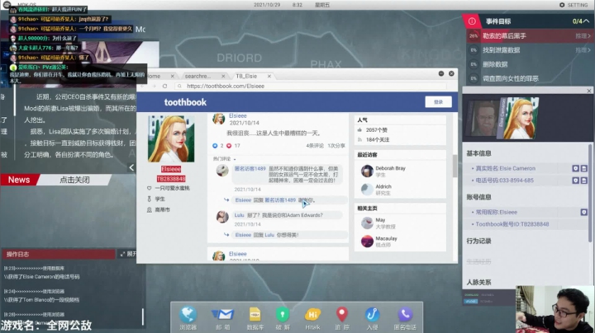Click the blue like reaction icon on post
The image size is (595, 333).
click(215, 146)
